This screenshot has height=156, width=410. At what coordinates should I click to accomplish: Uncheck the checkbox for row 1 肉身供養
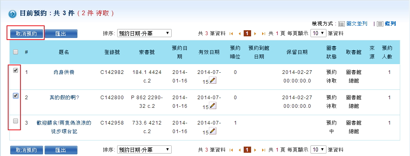[16, 70]
